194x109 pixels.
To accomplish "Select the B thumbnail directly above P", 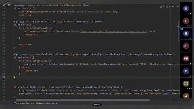I will tap(186, 8).
